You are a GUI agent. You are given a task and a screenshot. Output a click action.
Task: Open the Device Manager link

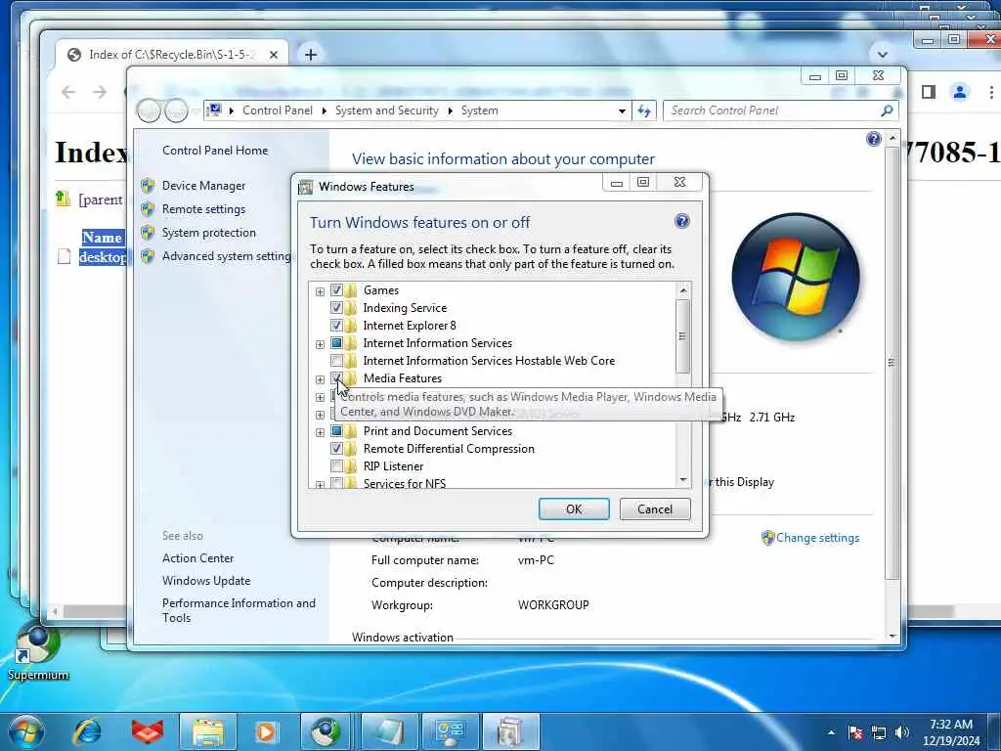click(203, 186)
